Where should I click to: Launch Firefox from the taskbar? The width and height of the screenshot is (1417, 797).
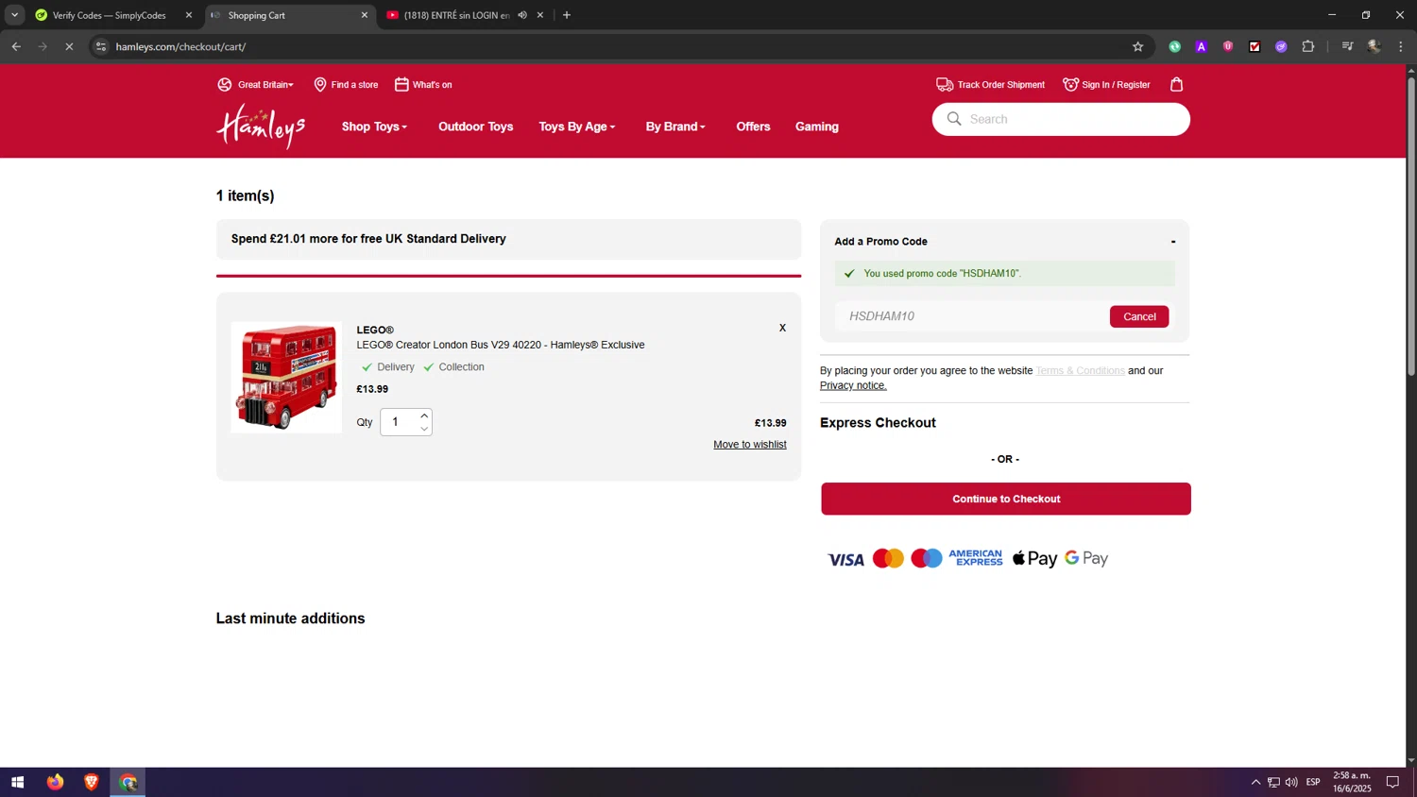[55, 782]
